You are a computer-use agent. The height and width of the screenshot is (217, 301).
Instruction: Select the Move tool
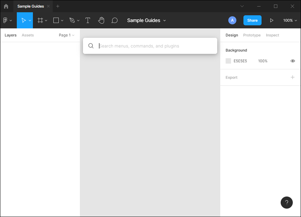(x=24, y=20)
